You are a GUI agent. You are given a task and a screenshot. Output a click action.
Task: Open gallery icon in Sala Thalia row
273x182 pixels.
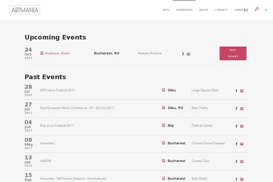pyautogui.click(x=242, y=109)
